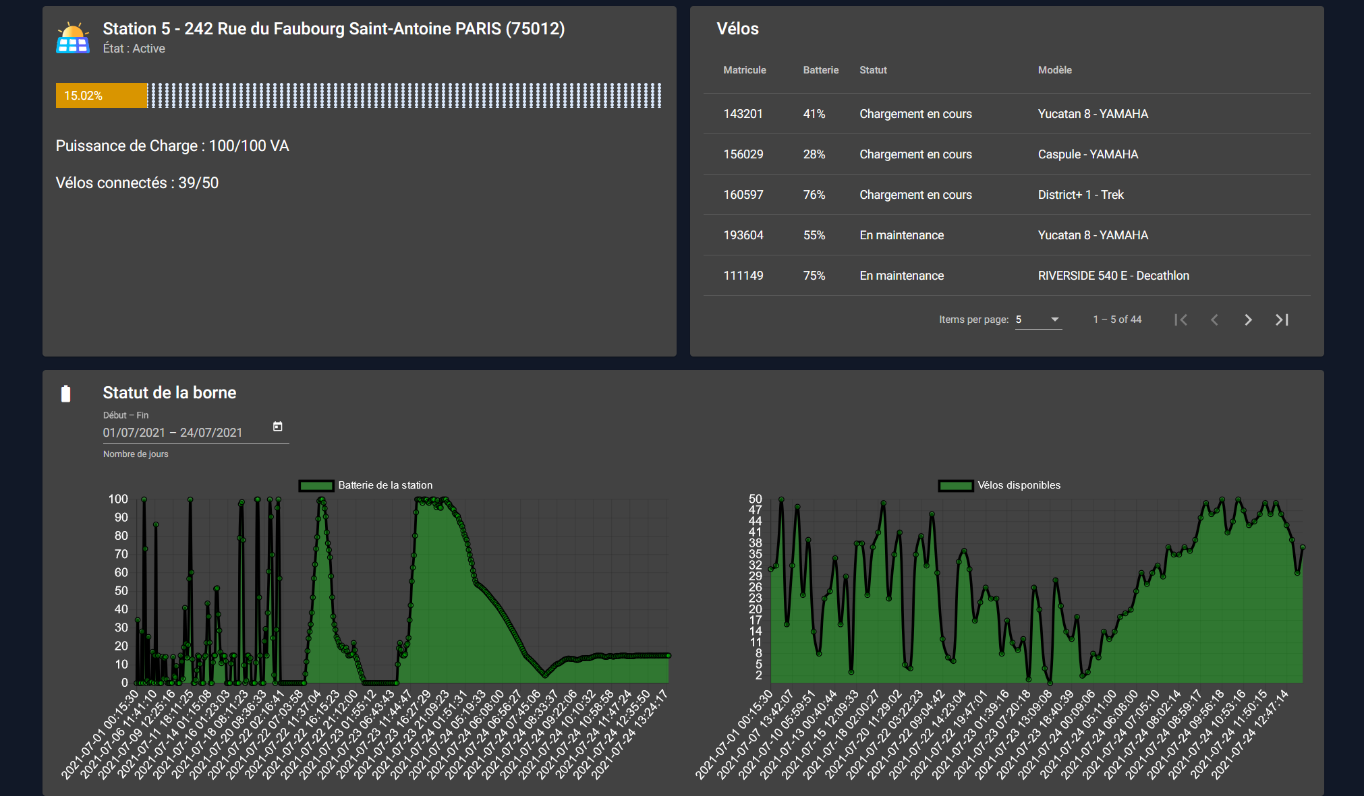
Task: Open the Items per page dropdown
Action: (x=1038, y=319)
